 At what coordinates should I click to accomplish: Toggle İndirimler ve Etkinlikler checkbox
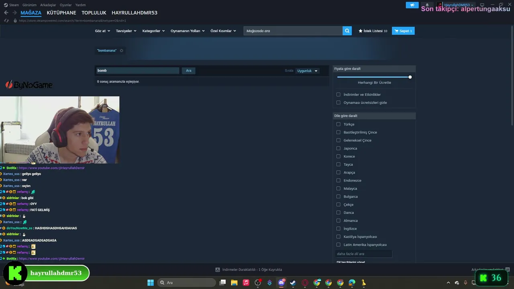pyautogui.click(x=339, y=95)
